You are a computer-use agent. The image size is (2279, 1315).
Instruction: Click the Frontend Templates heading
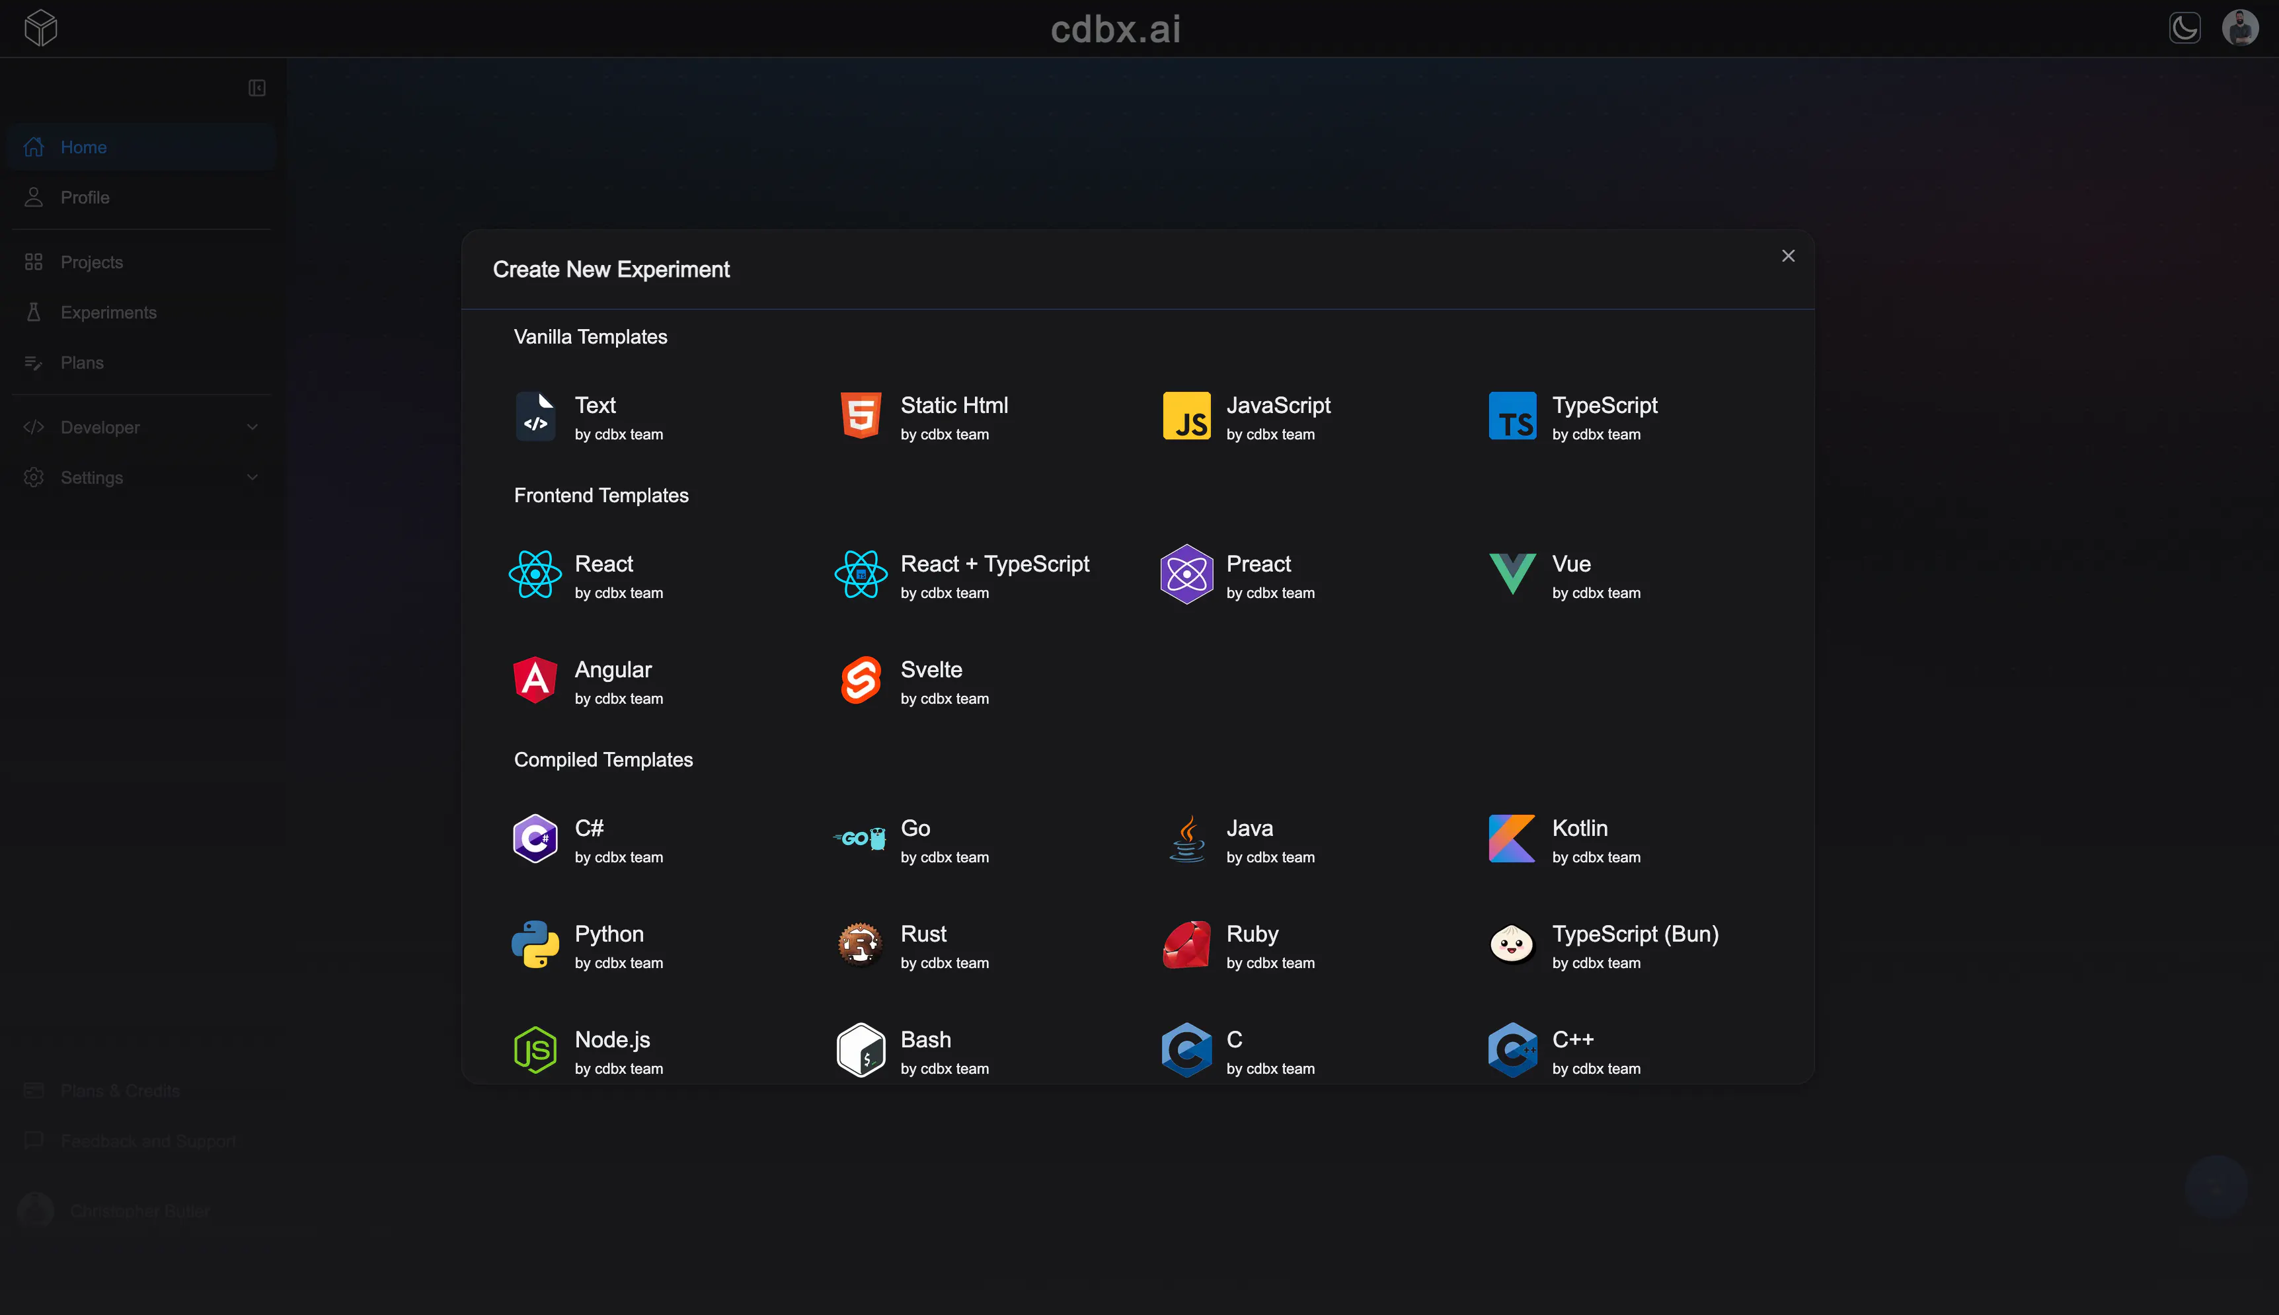(x=601, y=496)
